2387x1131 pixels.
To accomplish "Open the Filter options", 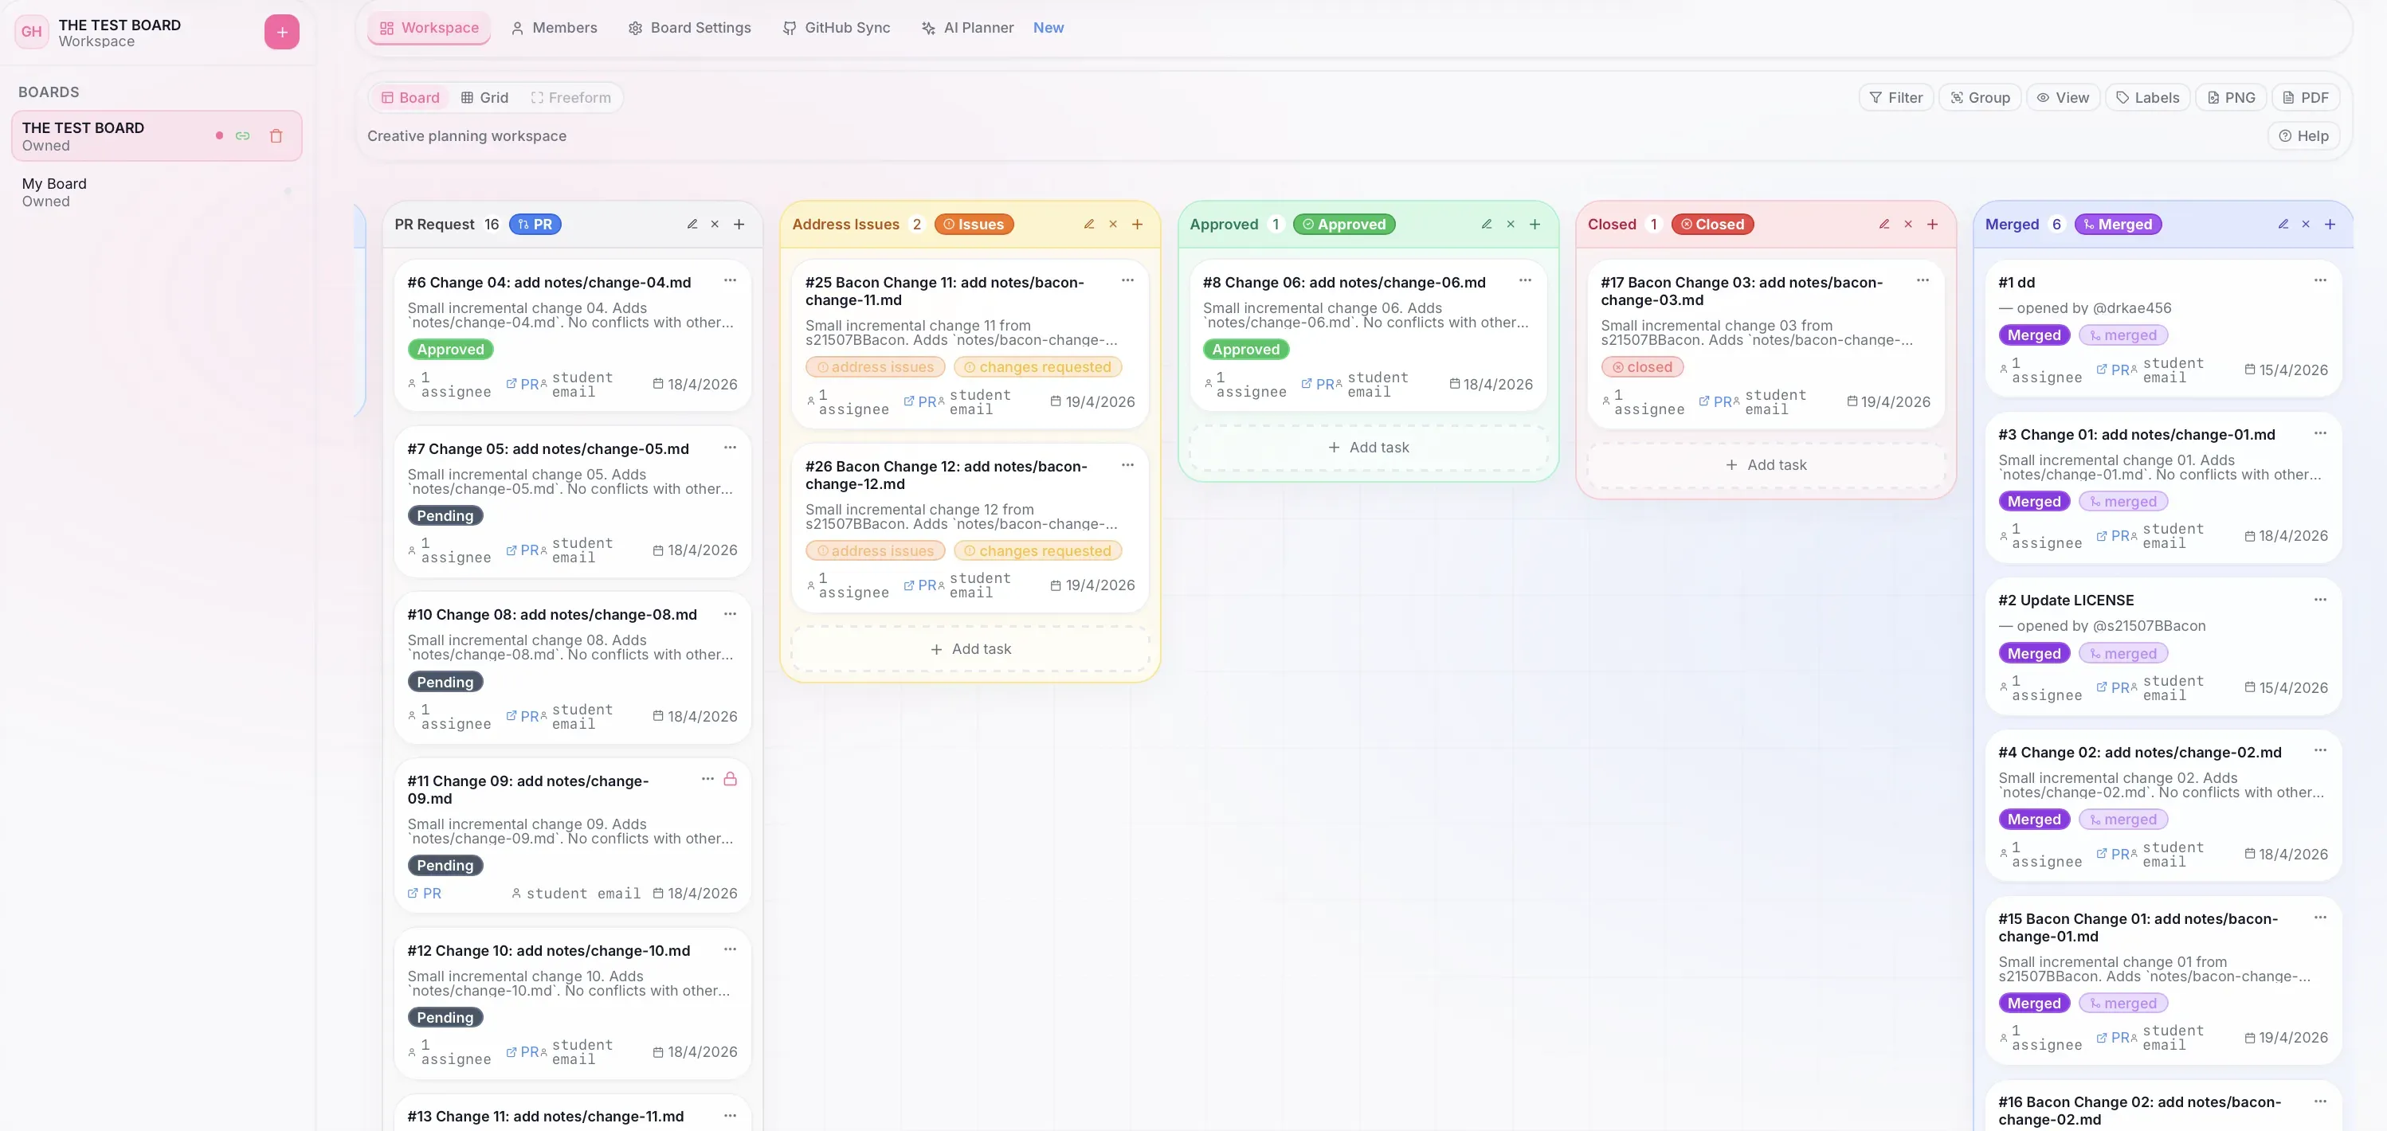I will pyautogui.click(x=1896, y=97).
